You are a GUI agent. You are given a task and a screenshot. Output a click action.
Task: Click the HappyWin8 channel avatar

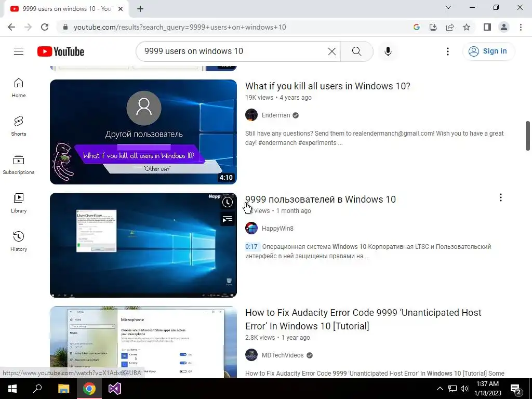(x=251, y=229)
